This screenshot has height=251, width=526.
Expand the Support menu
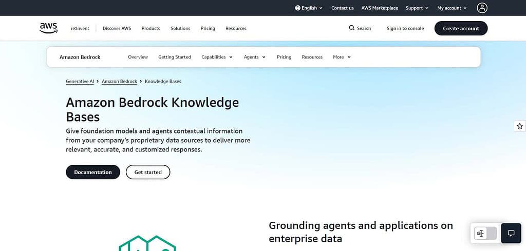click(x=417, y=8)
